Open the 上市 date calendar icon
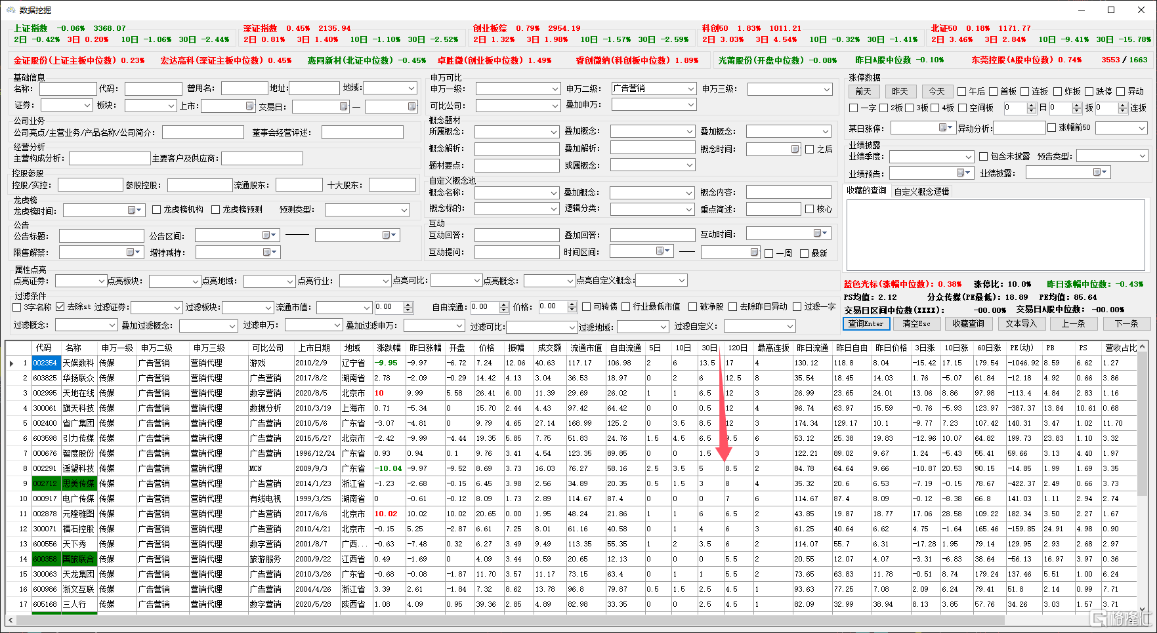Image resolution: width=1157 pixels, height=633 pixels. 249,106
